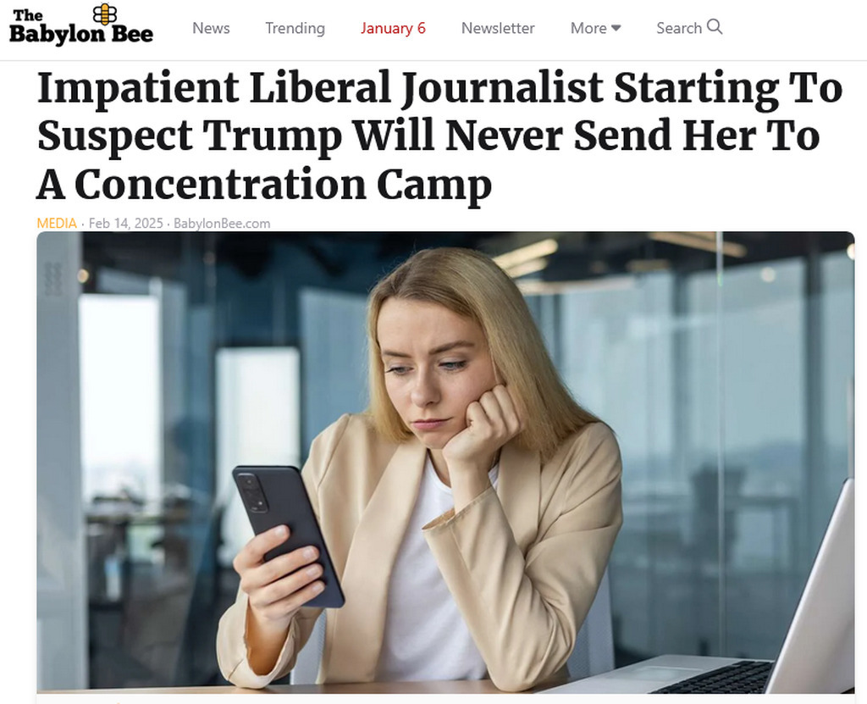The height and width of the screenshot is (704, 867).
Task: Click the word Concentration Camp in headline
Action: click(283, 185)
